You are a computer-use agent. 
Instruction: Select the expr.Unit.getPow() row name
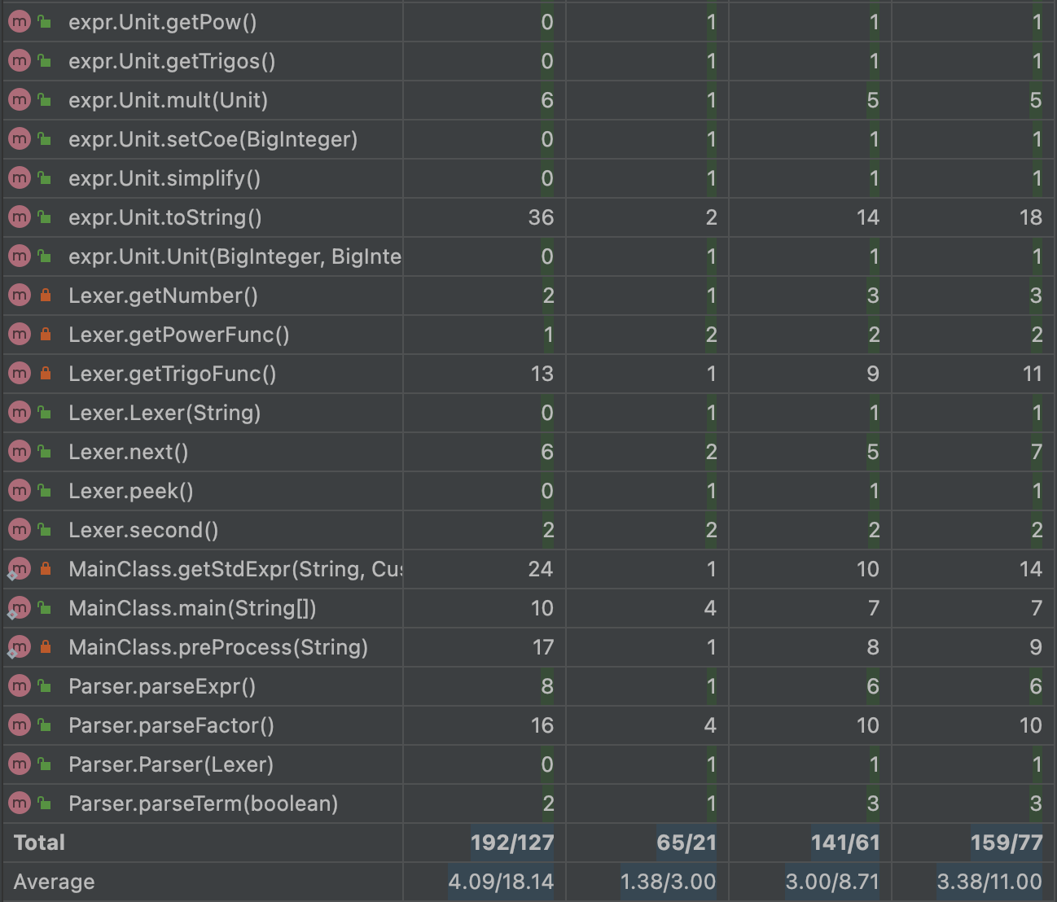coord(163,22)
